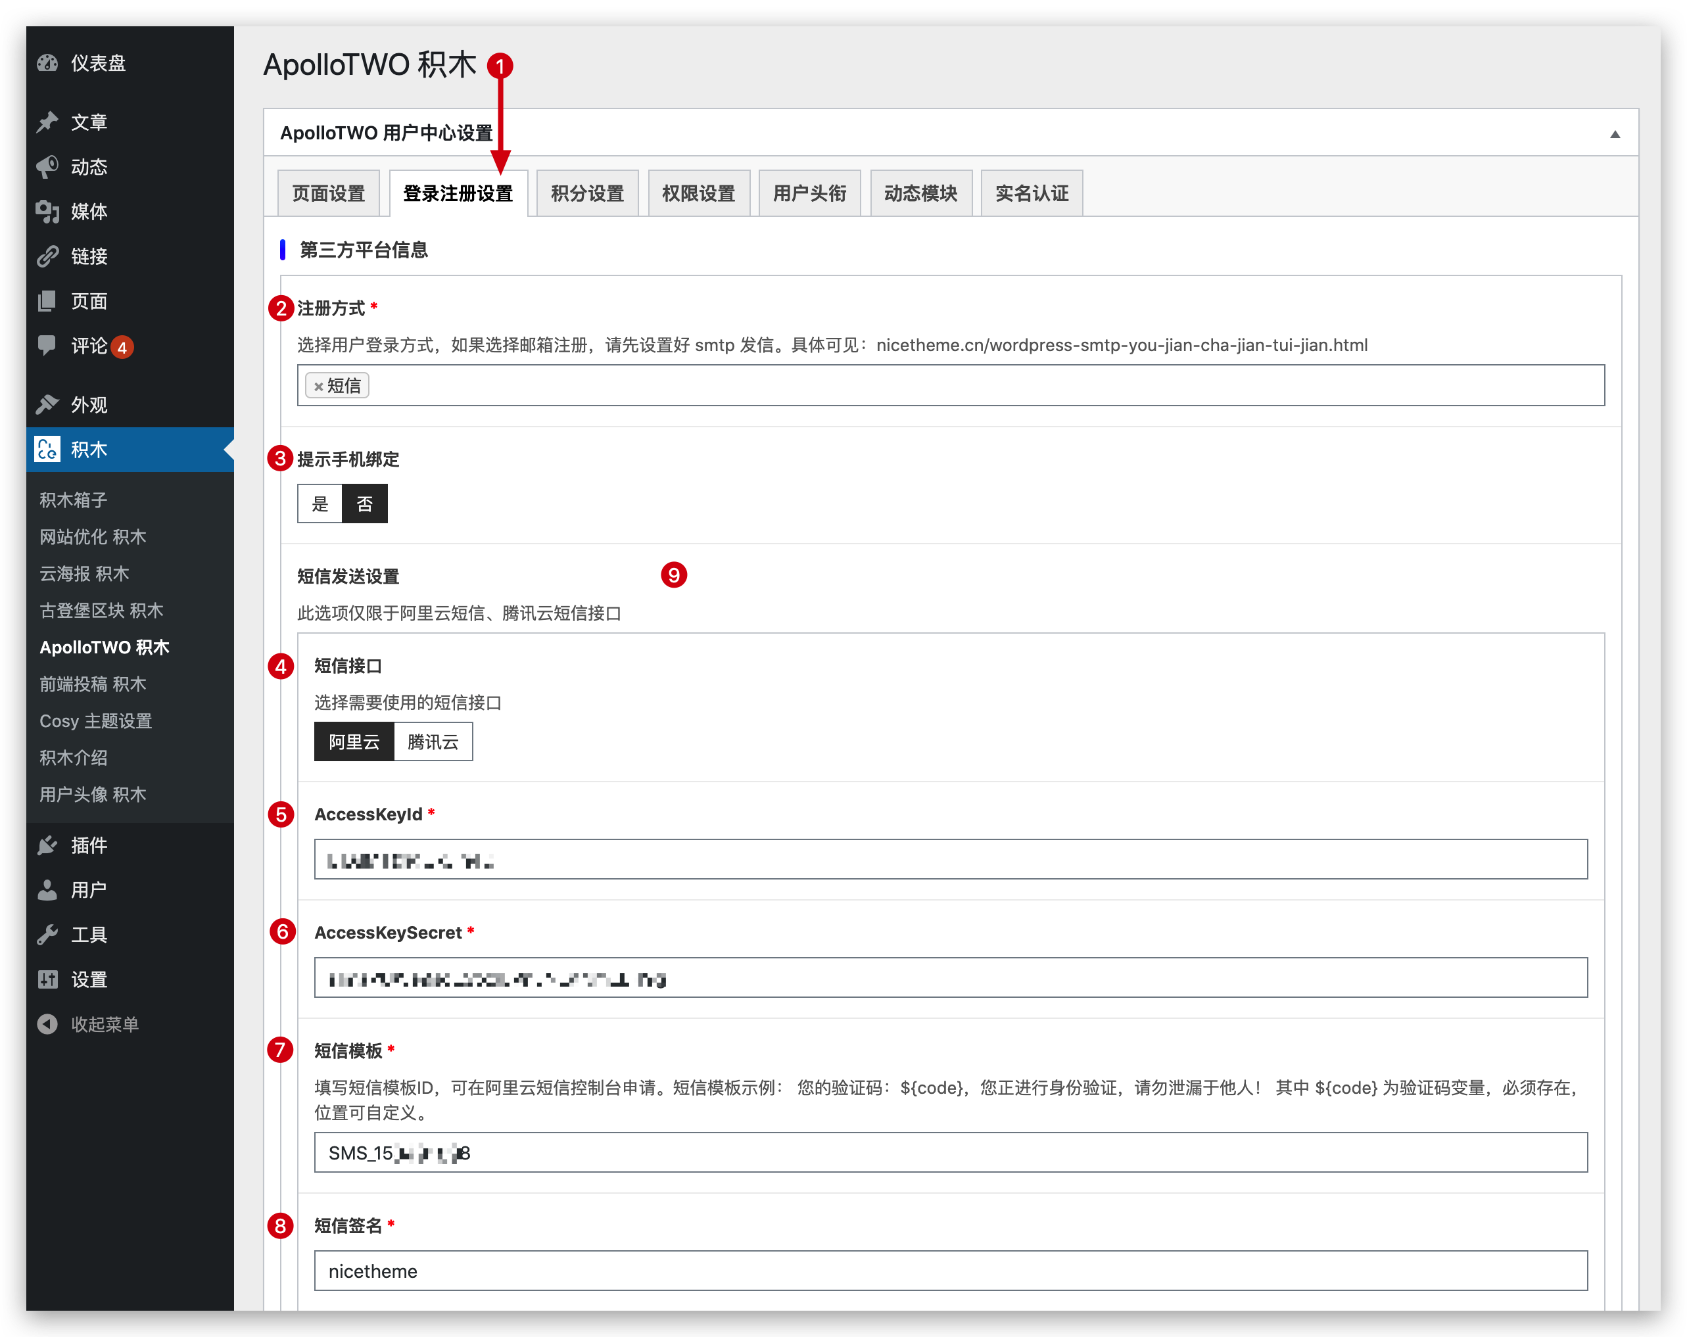Click the settings sliders icon for 设置
This screenshot has width=1687, height=1337.
pos(48,979)
